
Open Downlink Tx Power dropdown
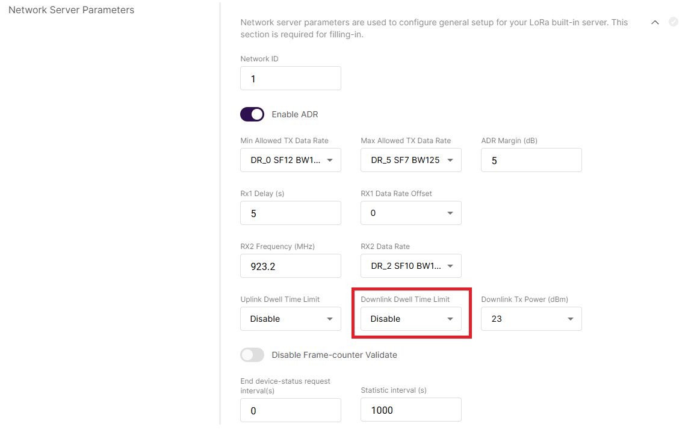[531, 319]
